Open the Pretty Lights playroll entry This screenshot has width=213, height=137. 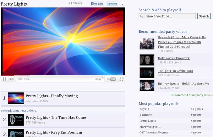[x=148, y=121]
